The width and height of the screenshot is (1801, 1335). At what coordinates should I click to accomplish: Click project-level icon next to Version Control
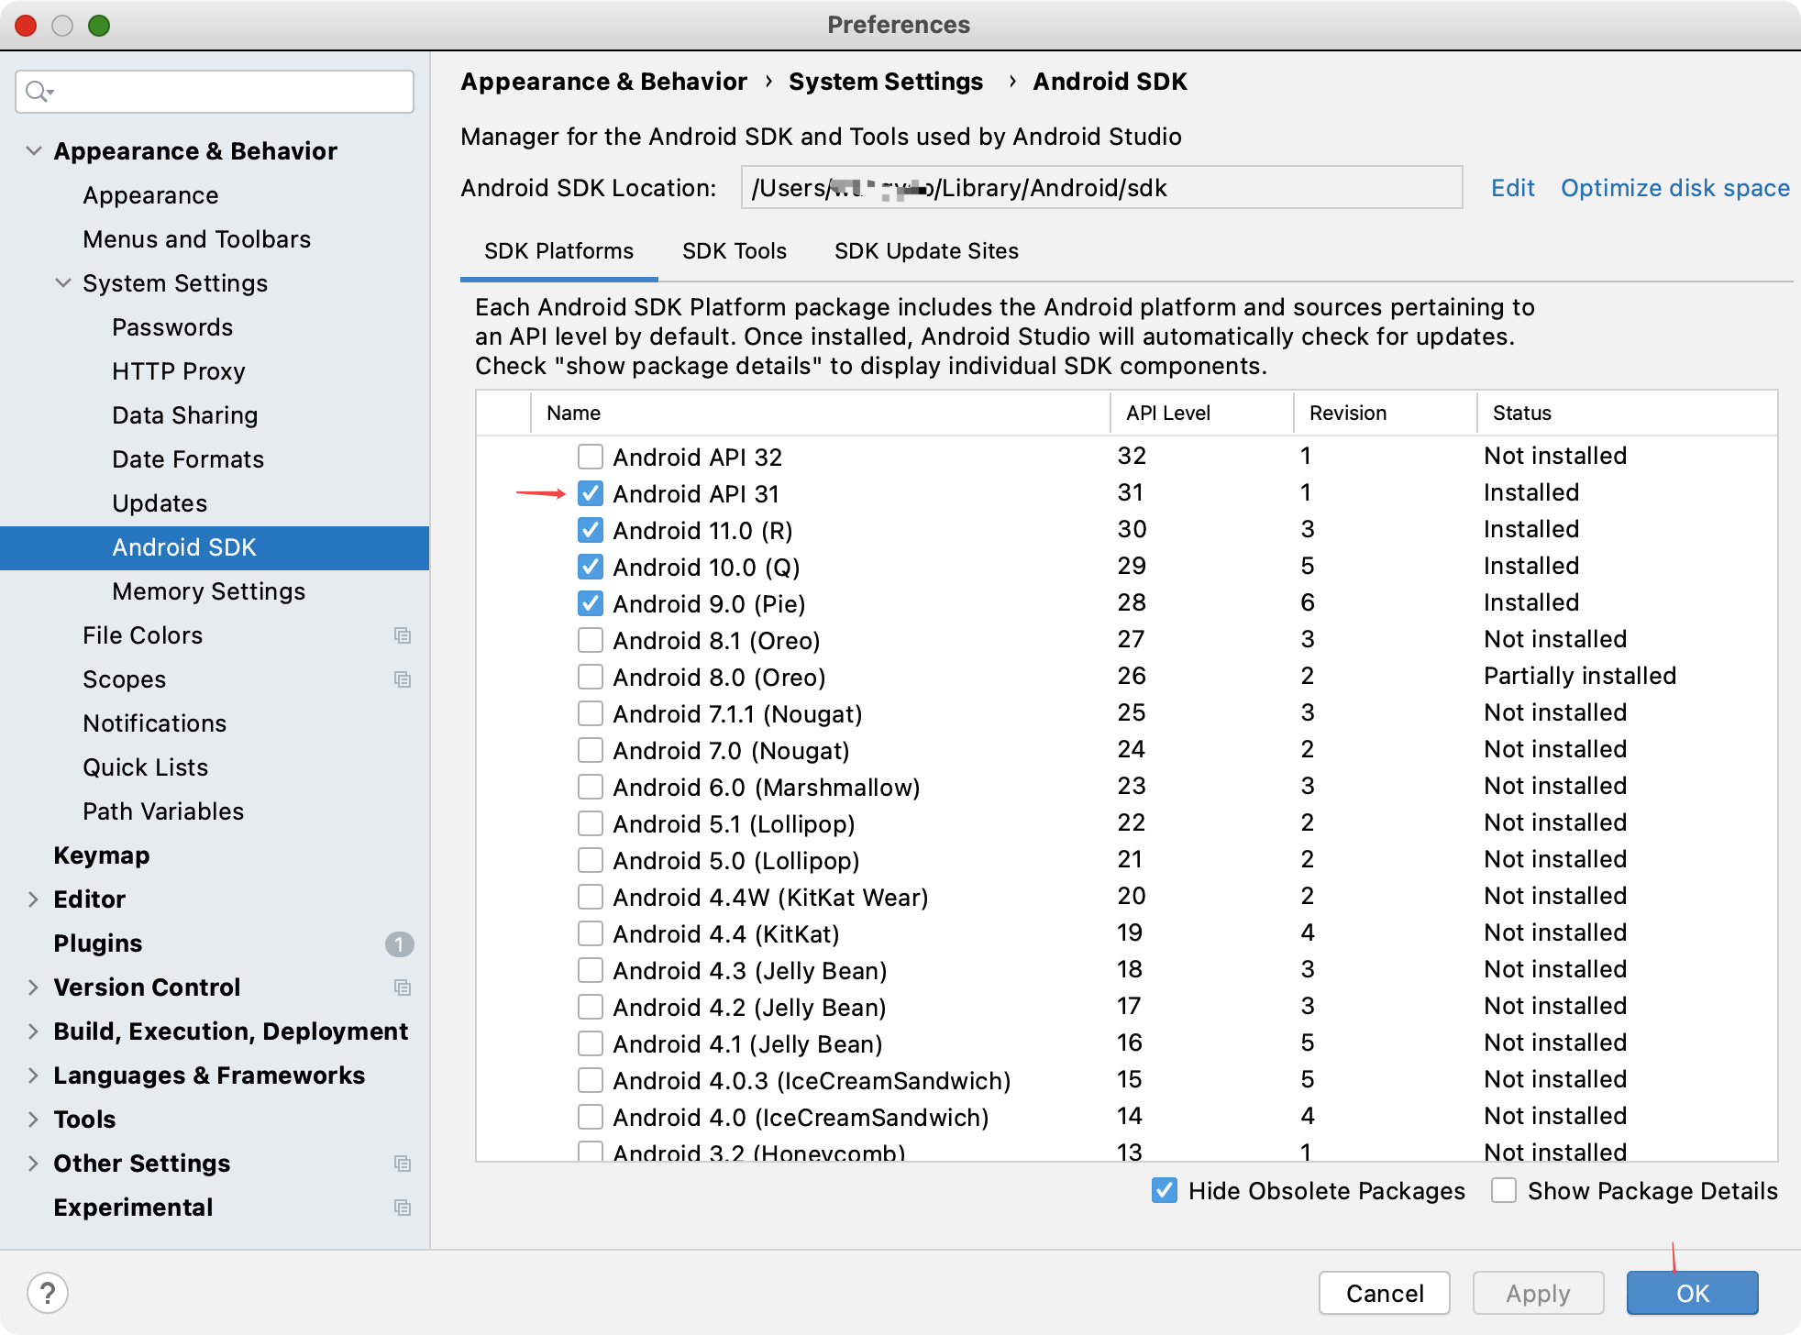(x=402, y=987)
